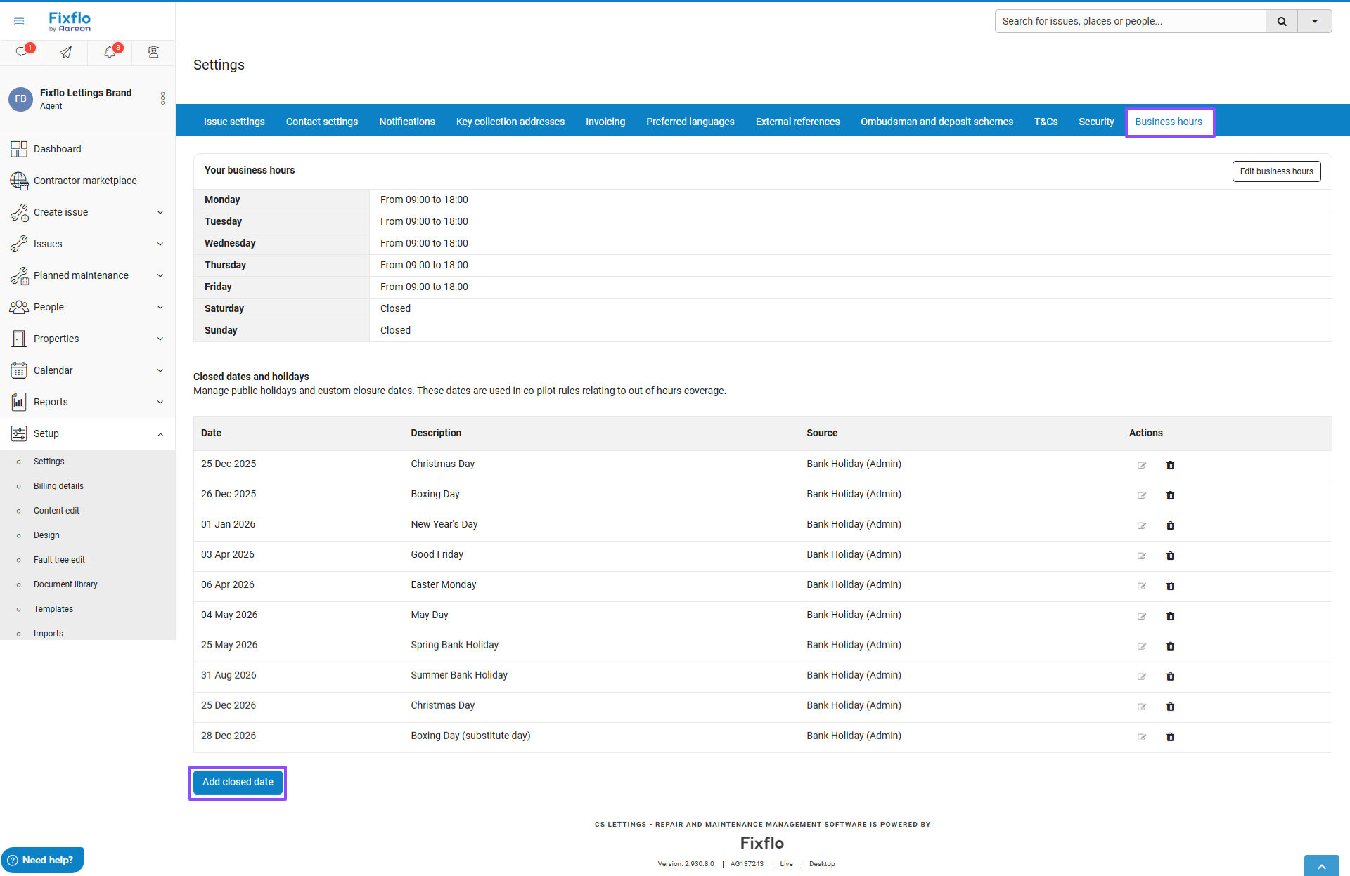
Task: Click the hamburger menu icon
Action: (19, 21)
